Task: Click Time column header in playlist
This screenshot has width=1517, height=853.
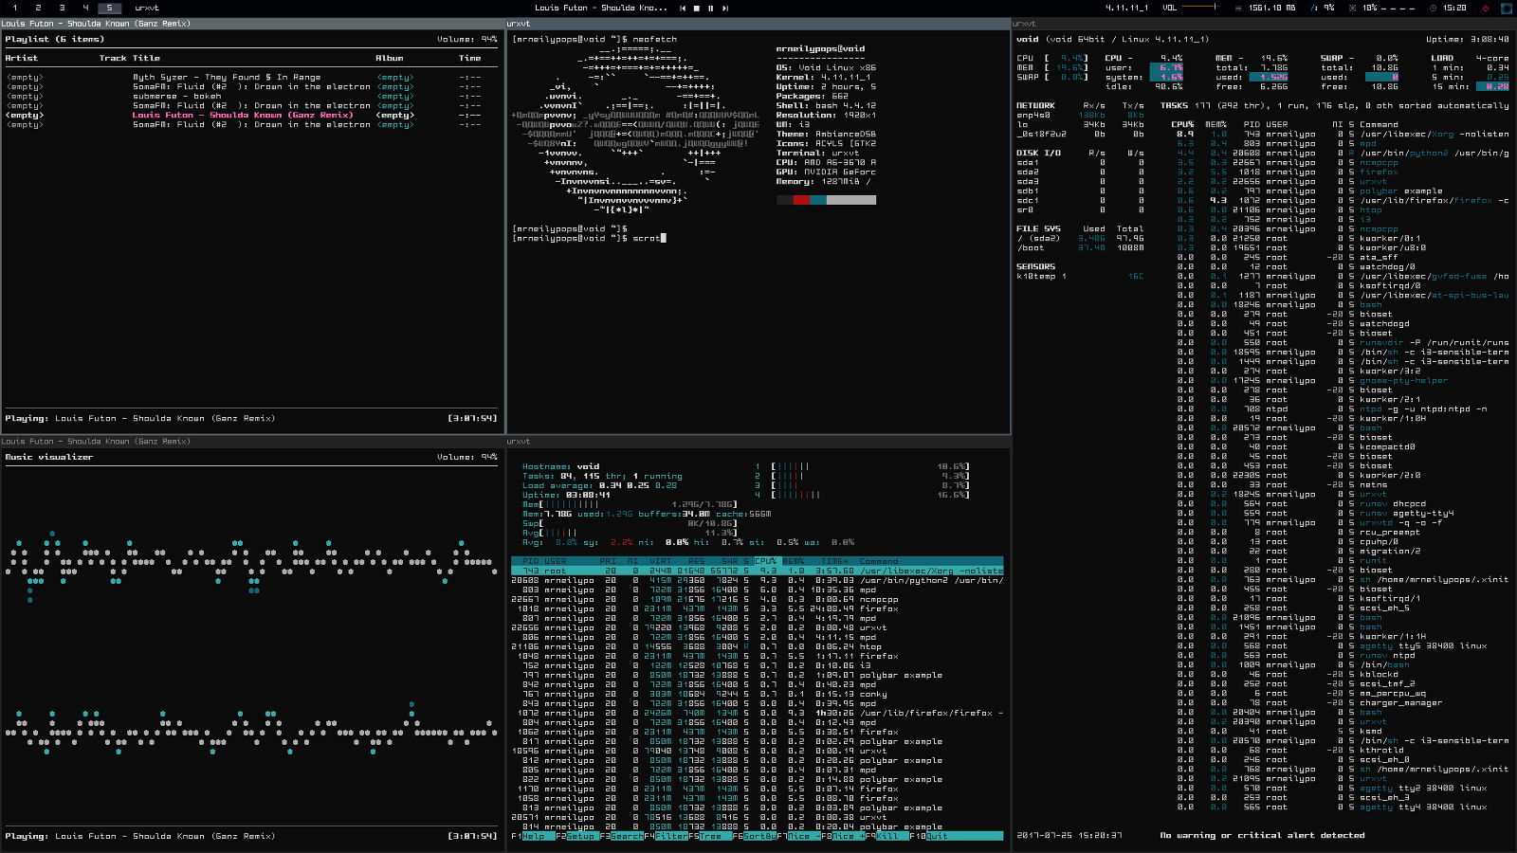Action: point(470,59)
